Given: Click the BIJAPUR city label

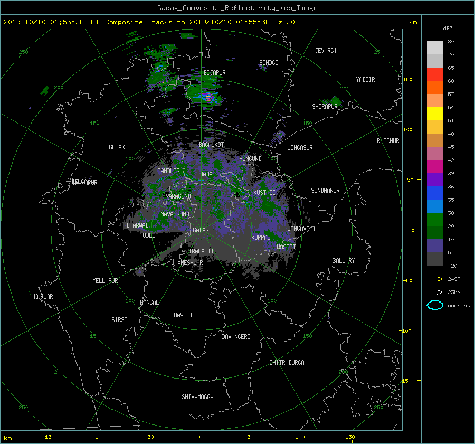Looking at the screenshot, I should (214, 73).
